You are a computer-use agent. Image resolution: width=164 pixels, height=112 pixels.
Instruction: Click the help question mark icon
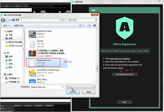[95, 25]
